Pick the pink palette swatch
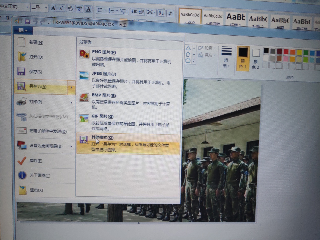The image size is (320, 240). (286, 59)
